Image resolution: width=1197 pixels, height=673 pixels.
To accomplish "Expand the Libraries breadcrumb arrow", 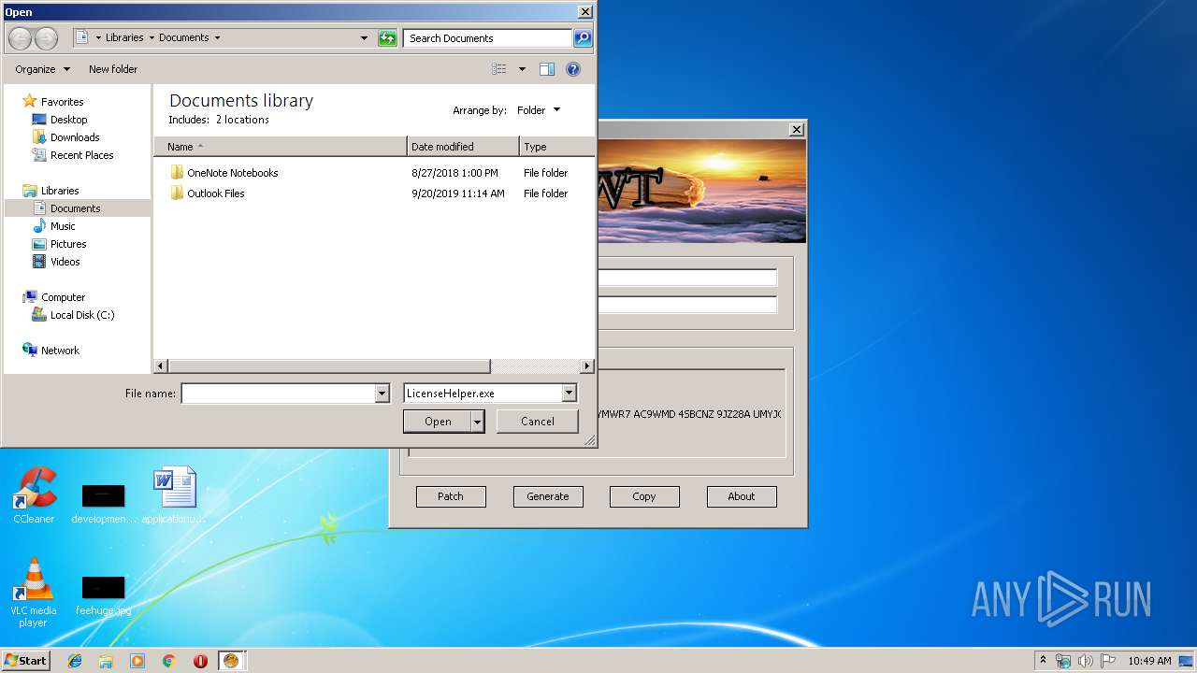I will click(151, 38).
